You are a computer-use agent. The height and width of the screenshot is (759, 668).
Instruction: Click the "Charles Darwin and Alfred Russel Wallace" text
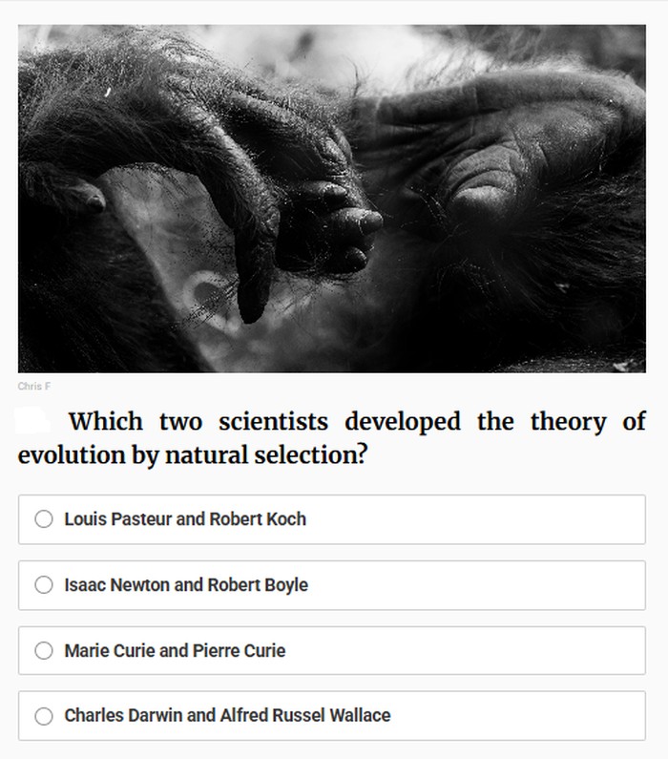(227, 716)
